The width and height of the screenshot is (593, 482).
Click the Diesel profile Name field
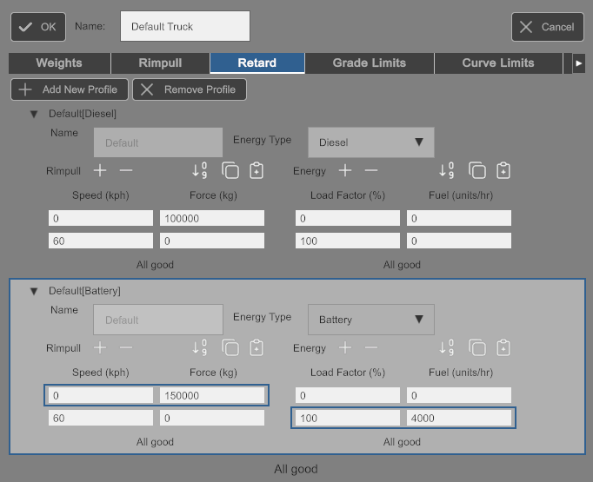coord(158,142)
